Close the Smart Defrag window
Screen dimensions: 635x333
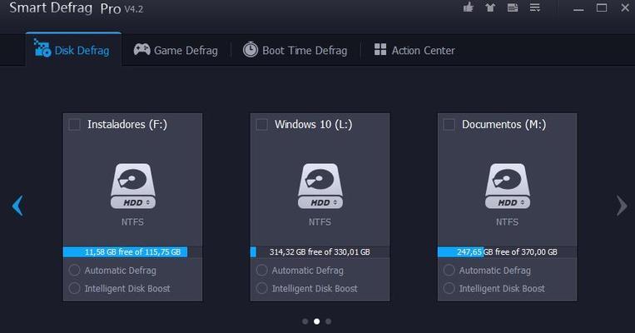pyautogui.click(x=625, y=7)
